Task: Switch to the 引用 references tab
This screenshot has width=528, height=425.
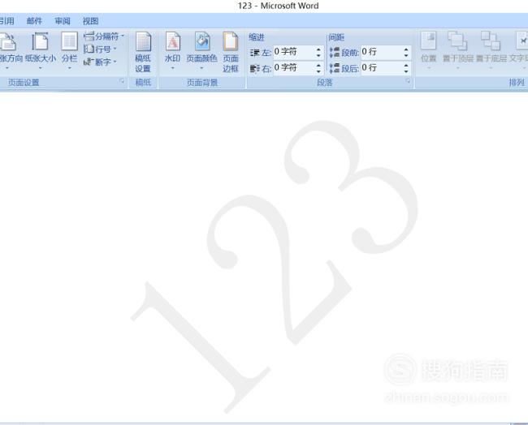Action: [x=6, y=21]
